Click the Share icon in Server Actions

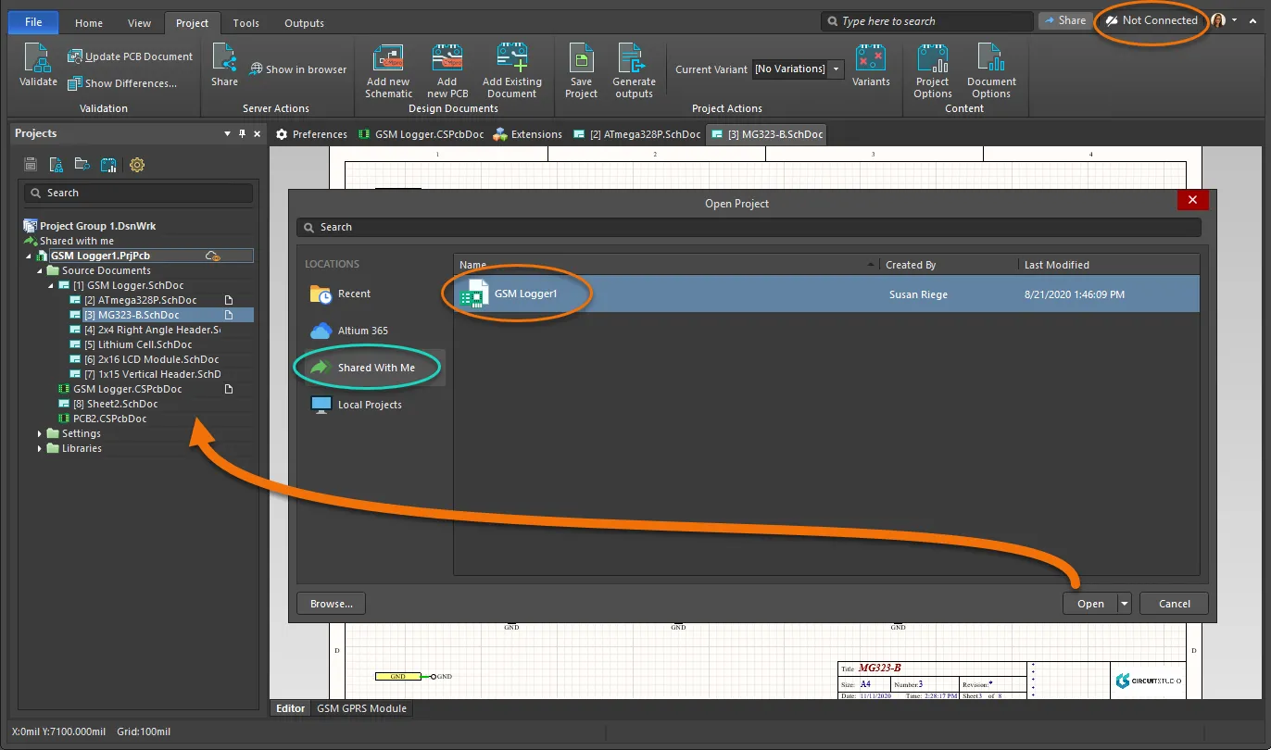224,57
